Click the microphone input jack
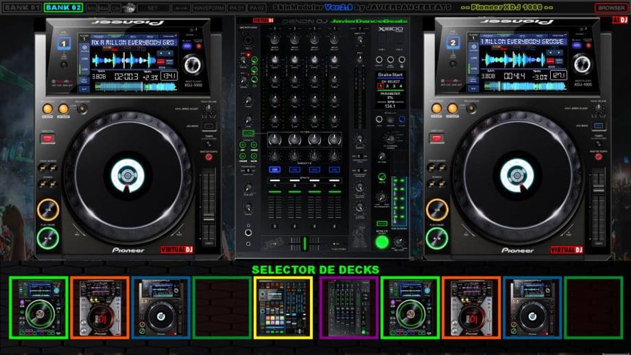The image size is (631, 355). [x=248, y=40]
